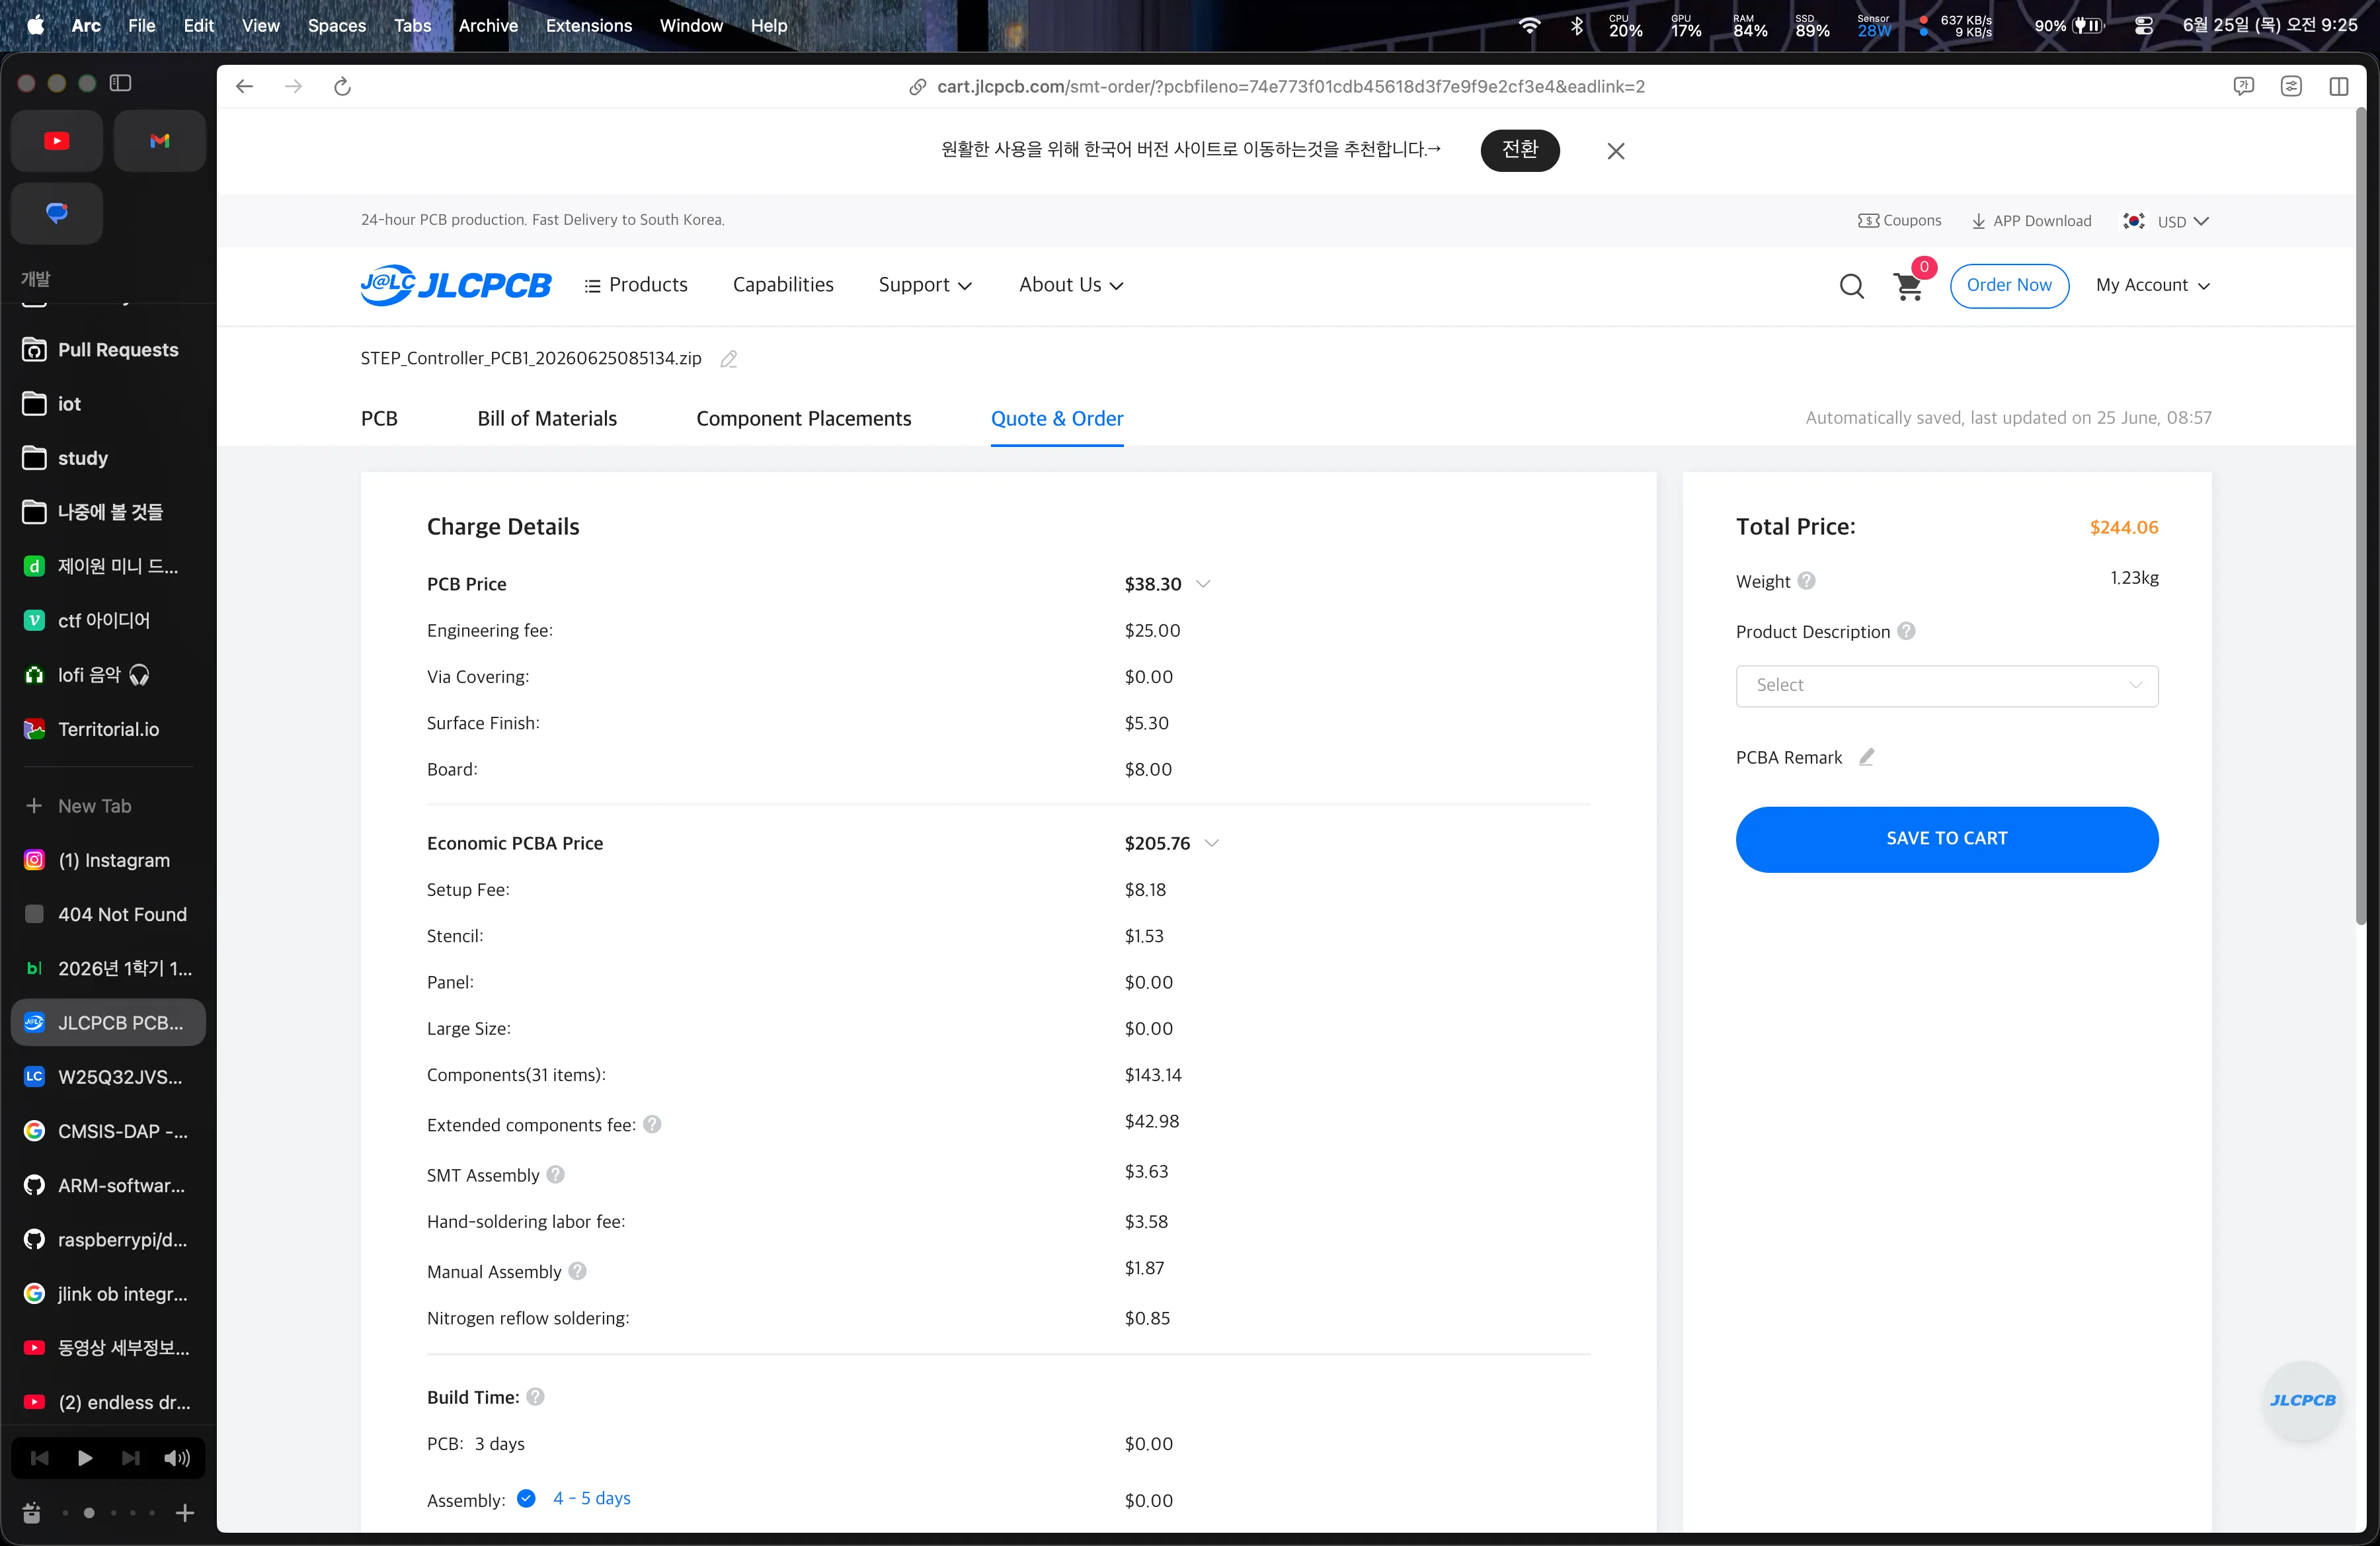Open the shopping cart icon
2380x1546 pixels.
(x=1908, y=287)
